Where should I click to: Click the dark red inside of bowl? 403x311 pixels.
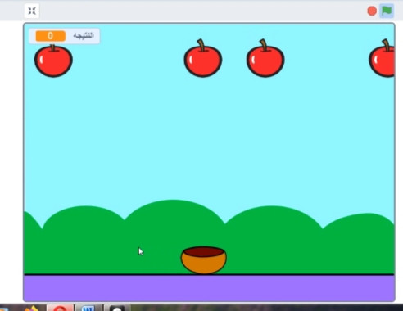(203, 251)
